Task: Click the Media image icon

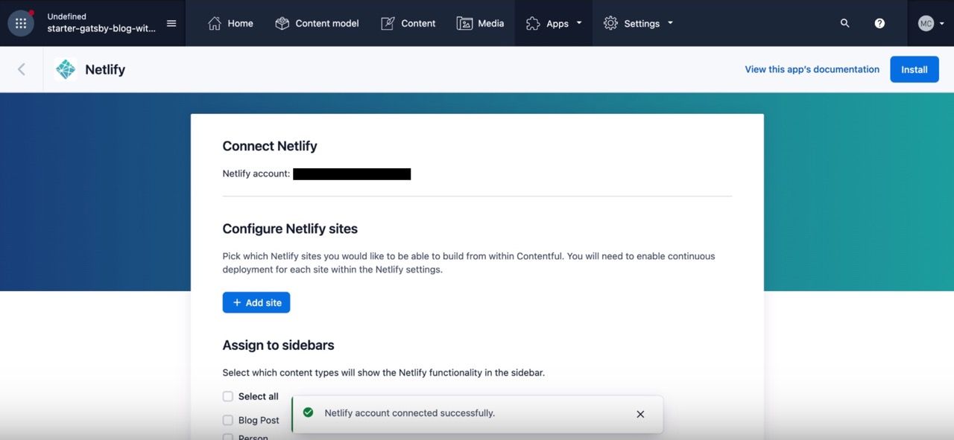Action: click(464, 23)
